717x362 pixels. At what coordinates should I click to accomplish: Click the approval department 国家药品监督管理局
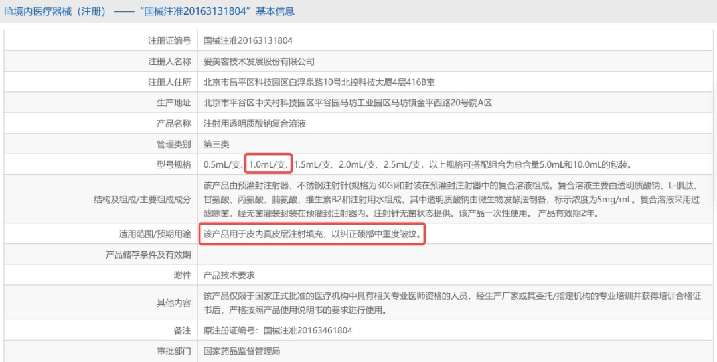point(242,351)
